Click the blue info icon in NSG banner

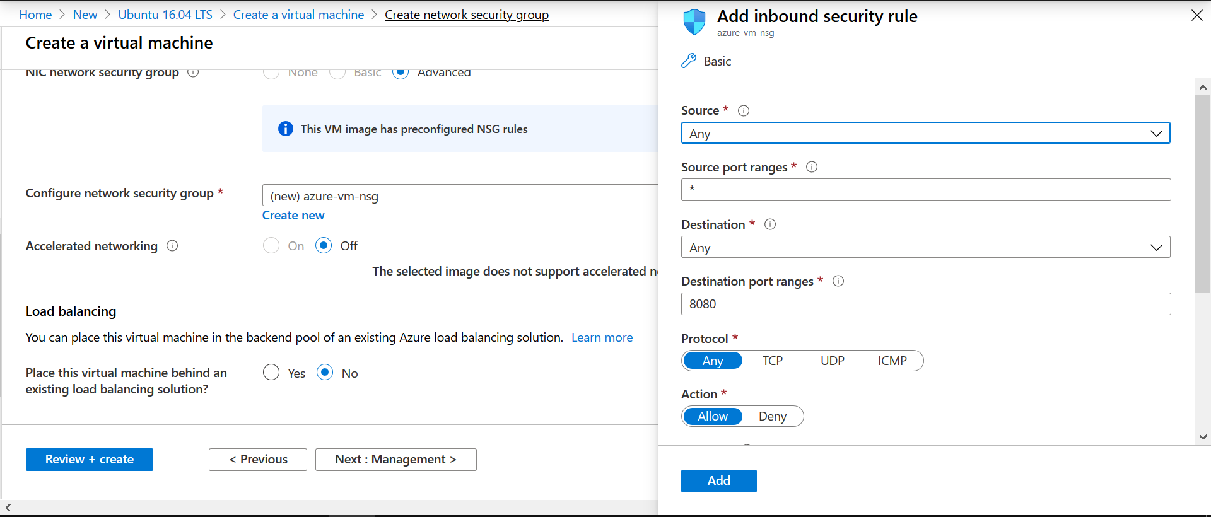286,129
